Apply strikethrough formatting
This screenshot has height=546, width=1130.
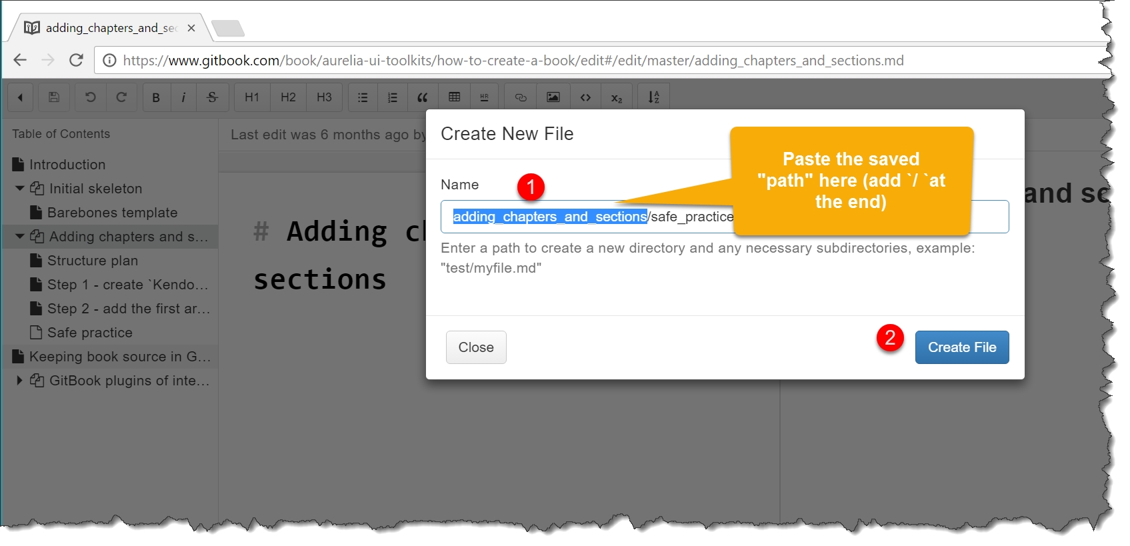point(212,97)
